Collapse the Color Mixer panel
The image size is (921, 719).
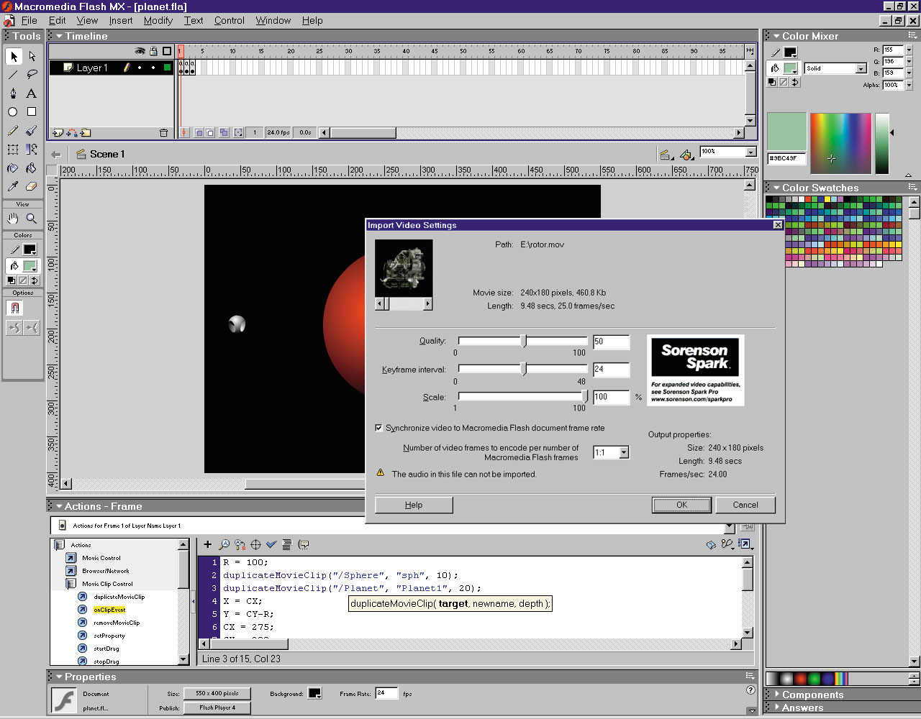pyautogui.click(x=776, y=36)
